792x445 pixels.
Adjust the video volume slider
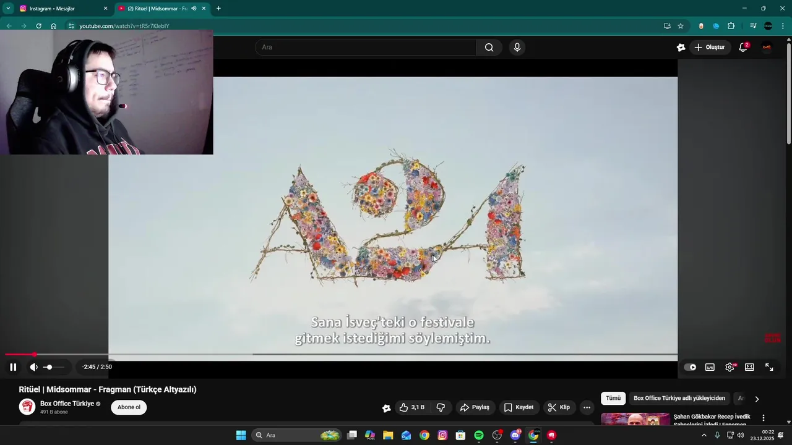point(54,367)
